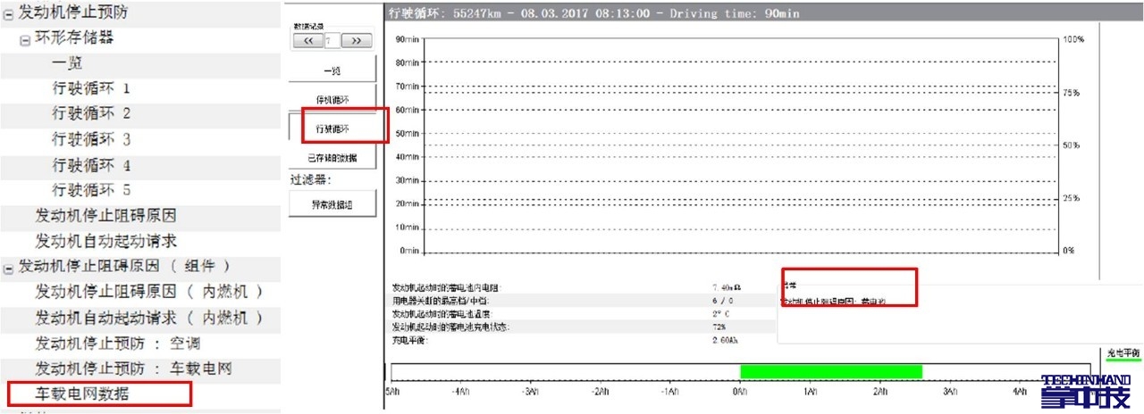The height and width of the screenshot is (414, 1144).
Task: Click the next record ">>" button
Action: point(357,40)
